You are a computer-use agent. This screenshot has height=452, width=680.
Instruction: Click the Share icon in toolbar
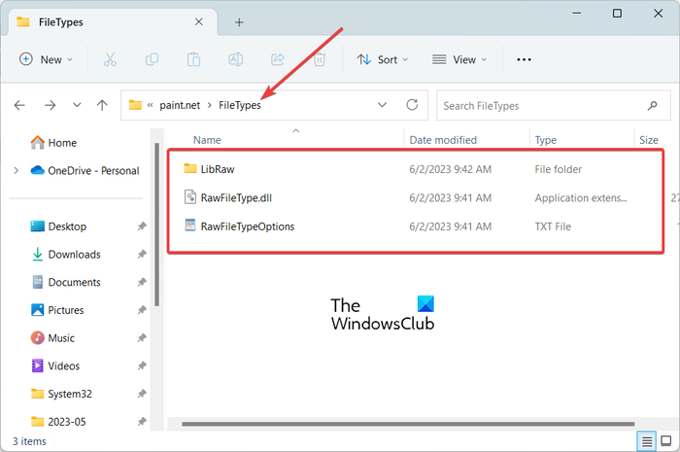[278, 59]
